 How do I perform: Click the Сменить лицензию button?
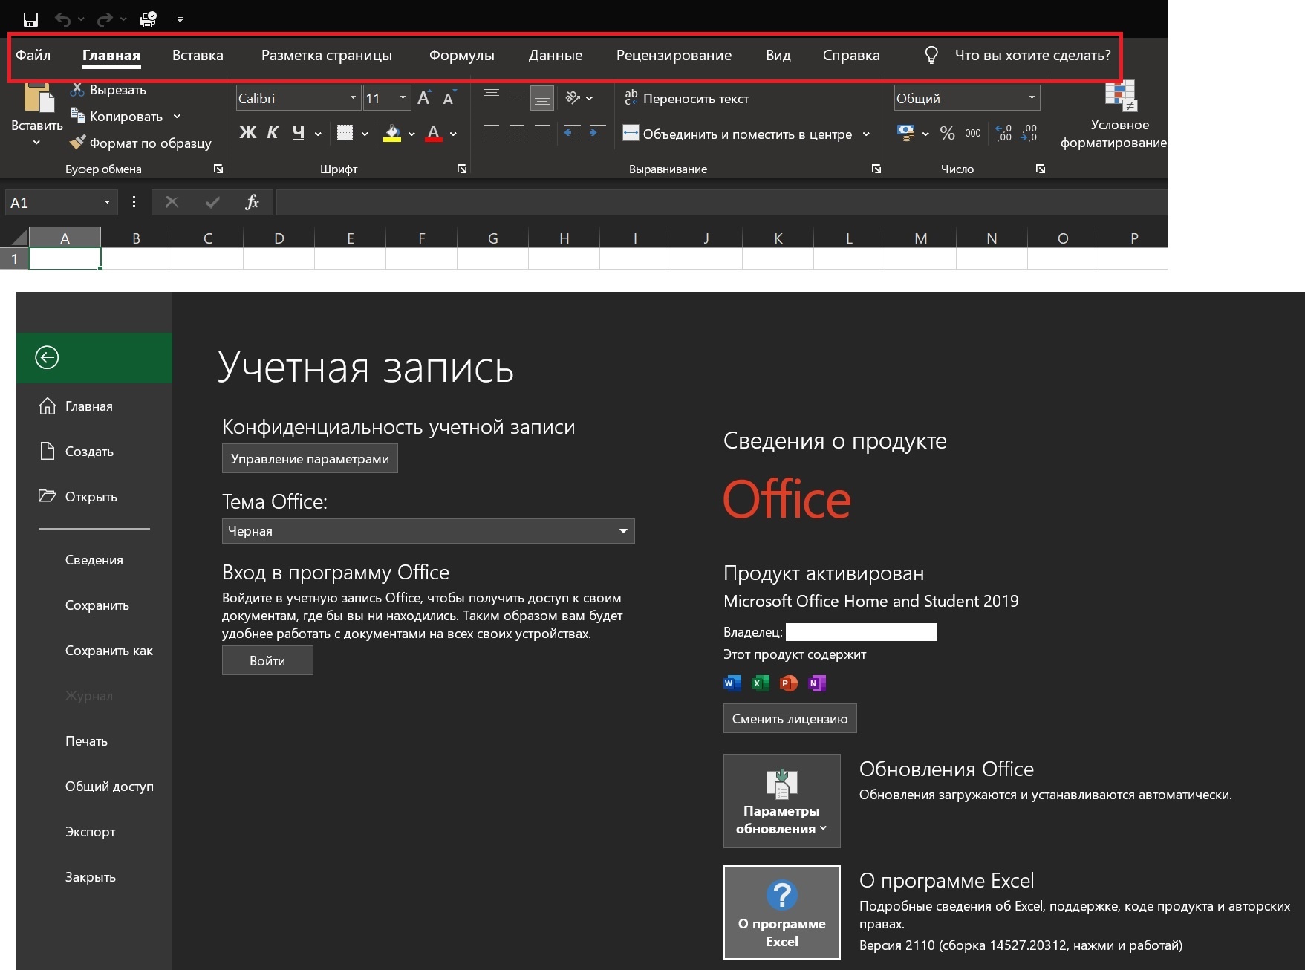tap(790, 718)
